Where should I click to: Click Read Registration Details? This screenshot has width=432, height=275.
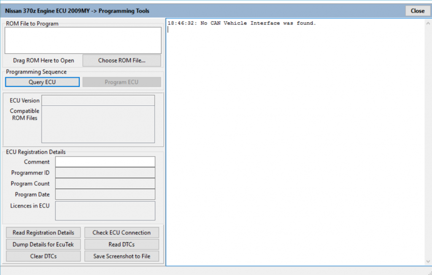[43, 232]
